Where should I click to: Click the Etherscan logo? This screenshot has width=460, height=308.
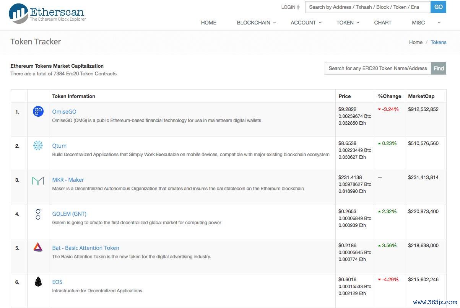(x=47, y=13)
